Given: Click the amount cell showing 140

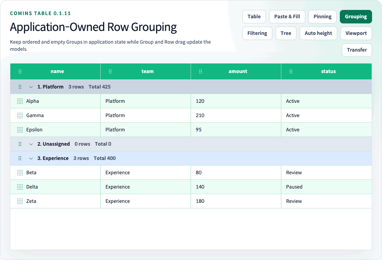Looking at the screenshot, I should 236,187.
